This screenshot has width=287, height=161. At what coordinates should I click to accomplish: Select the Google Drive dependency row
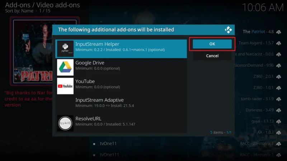(x=121, y=67)
